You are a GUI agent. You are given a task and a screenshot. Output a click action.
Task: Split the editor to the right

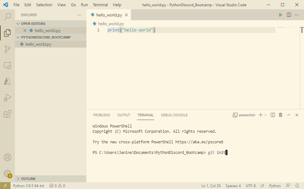click(x=289, y=15)
